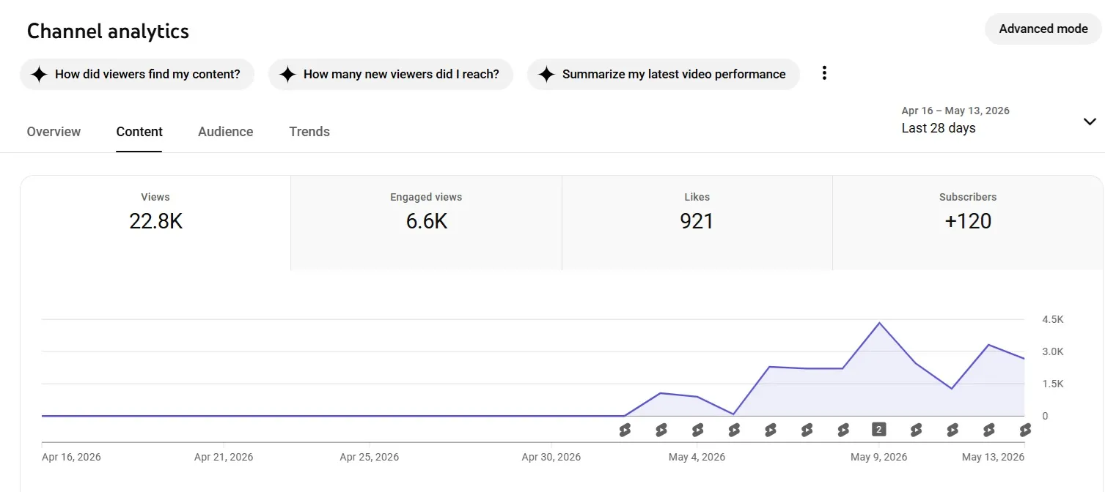Expand the date range chevron arrow
1105x492 pixels.
click(1090, 122)
